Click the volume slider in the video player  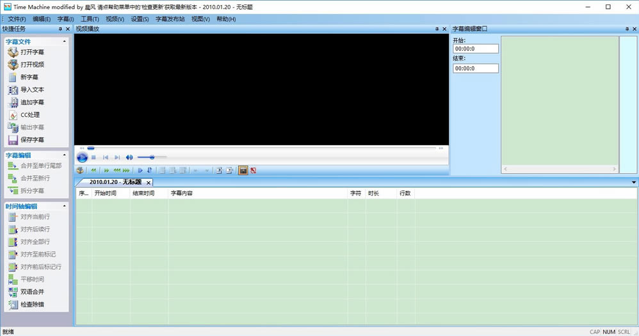point(152,157)
